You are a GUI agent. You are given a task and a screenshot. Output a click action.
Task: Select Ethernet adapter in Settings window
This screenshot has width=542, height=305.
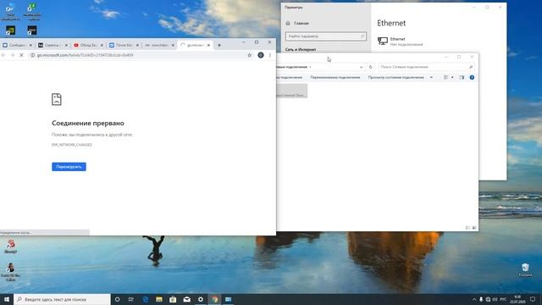pyautogui.click(x=401, y=42)
